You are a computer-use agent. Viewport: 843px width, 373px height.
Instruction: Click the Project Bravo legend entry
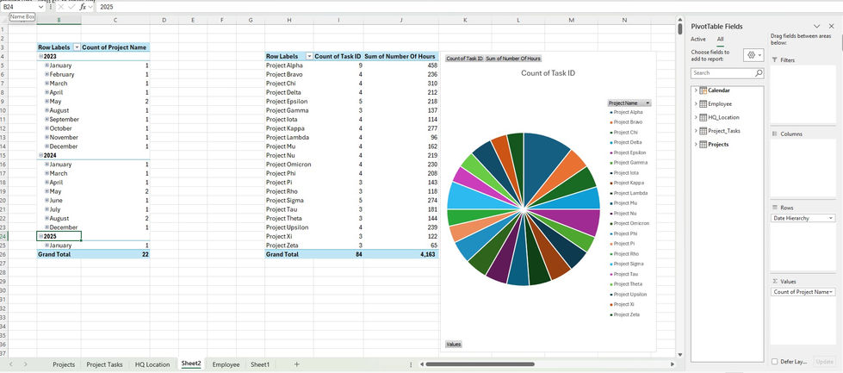[626, 122]
